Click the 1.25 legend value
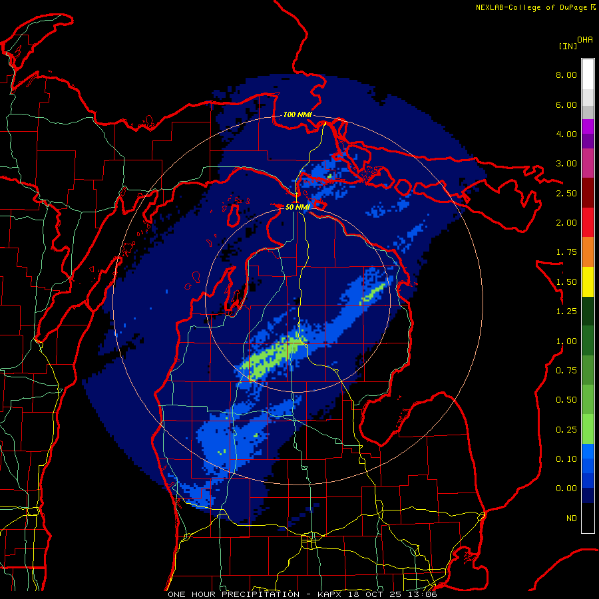 [566, 311]
